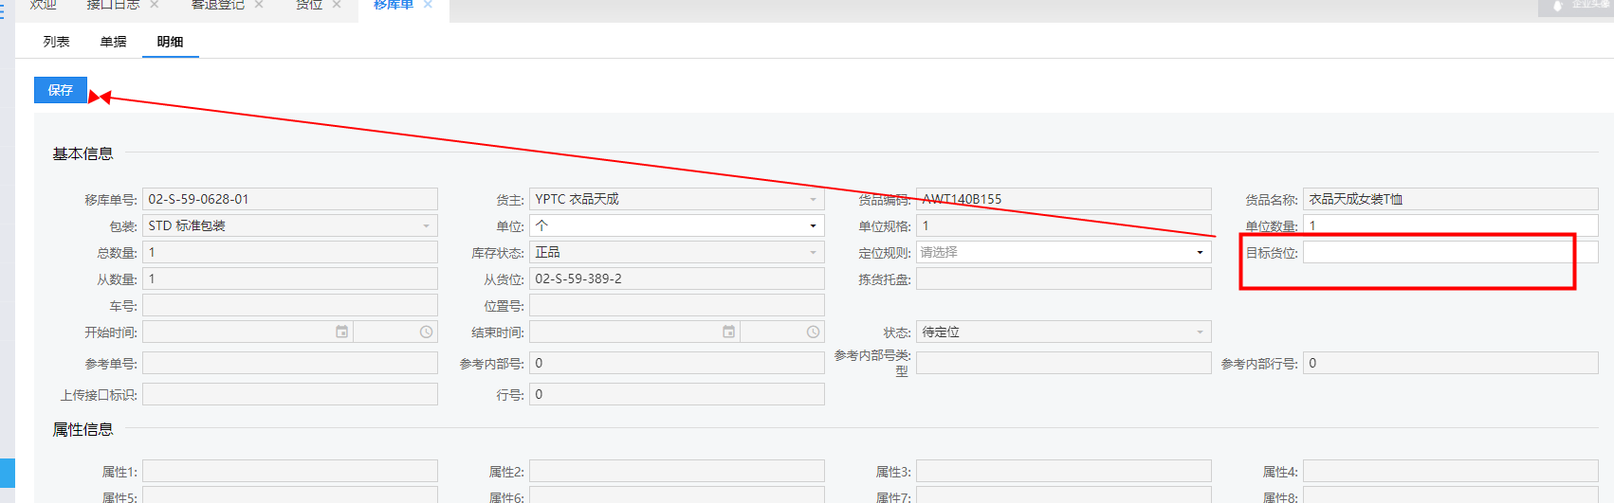Image resolution: width=1614 pixels, height=503 pixels.
Task: Close the 货位 tab
Action: (x=337, y=5)
